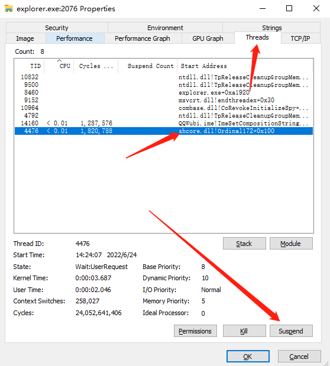Select thread 14160 QQWubi.ime row
This screenshot has height=366, width=330.
[163, 123]
